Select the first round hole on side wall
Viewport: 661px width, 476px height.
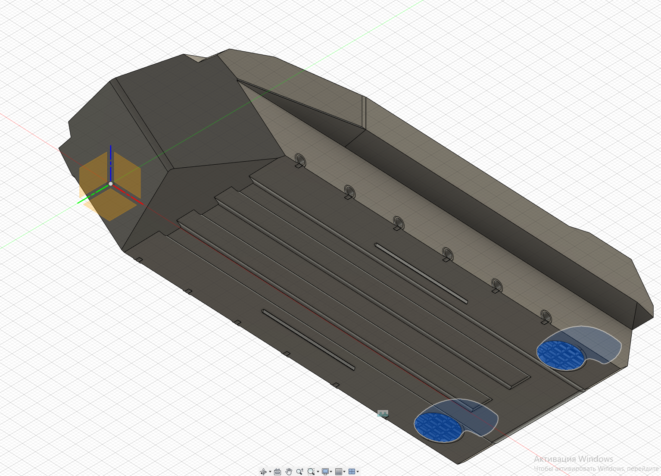[300, 160]
